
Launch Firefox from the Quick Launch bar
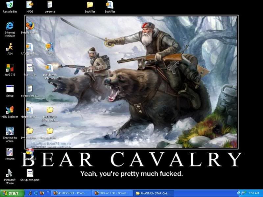pyautogui.click(x=42, y=193)
